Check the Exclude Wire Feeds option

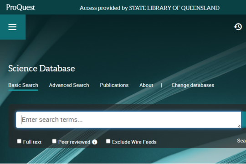click(108, 141)
